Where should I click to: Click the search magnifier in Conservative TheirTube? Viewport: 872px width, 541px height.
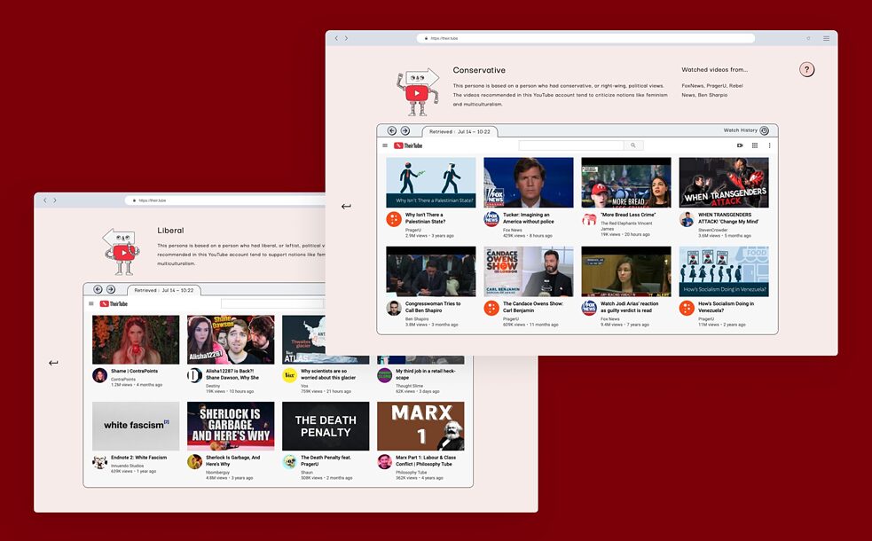pyautogui.click(x=633, y=145)
